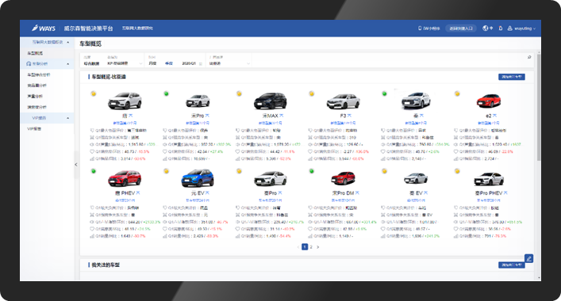Toggle the yellow status dot on 唐 card
This screenshot has height=301, width=561.
click(x=94, y=93)
